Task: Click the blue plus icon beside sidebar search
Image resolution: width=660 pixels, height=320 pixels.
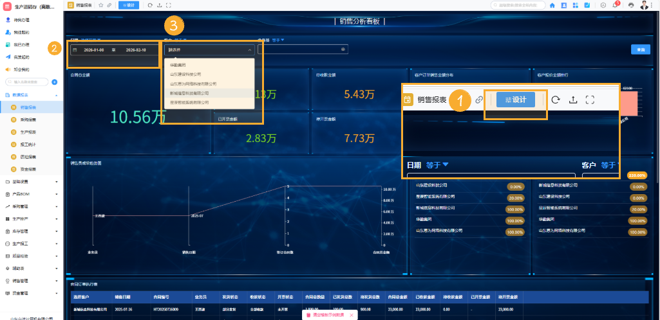Action: (x=55, y=82)
